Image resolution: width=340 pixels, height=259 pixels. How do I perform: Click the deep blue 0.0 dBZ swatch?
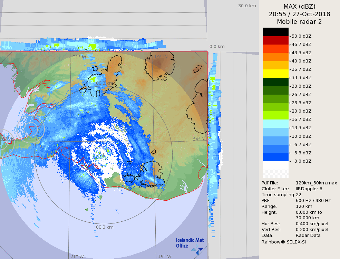click(x=275, y=157)
